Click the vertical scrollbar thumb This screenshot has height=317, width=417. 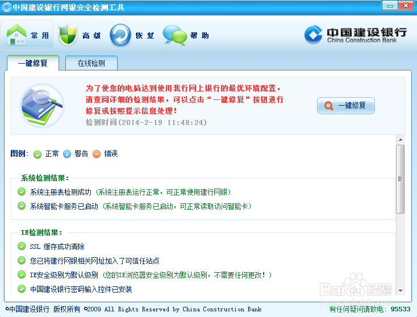click(x=401, y=179)
